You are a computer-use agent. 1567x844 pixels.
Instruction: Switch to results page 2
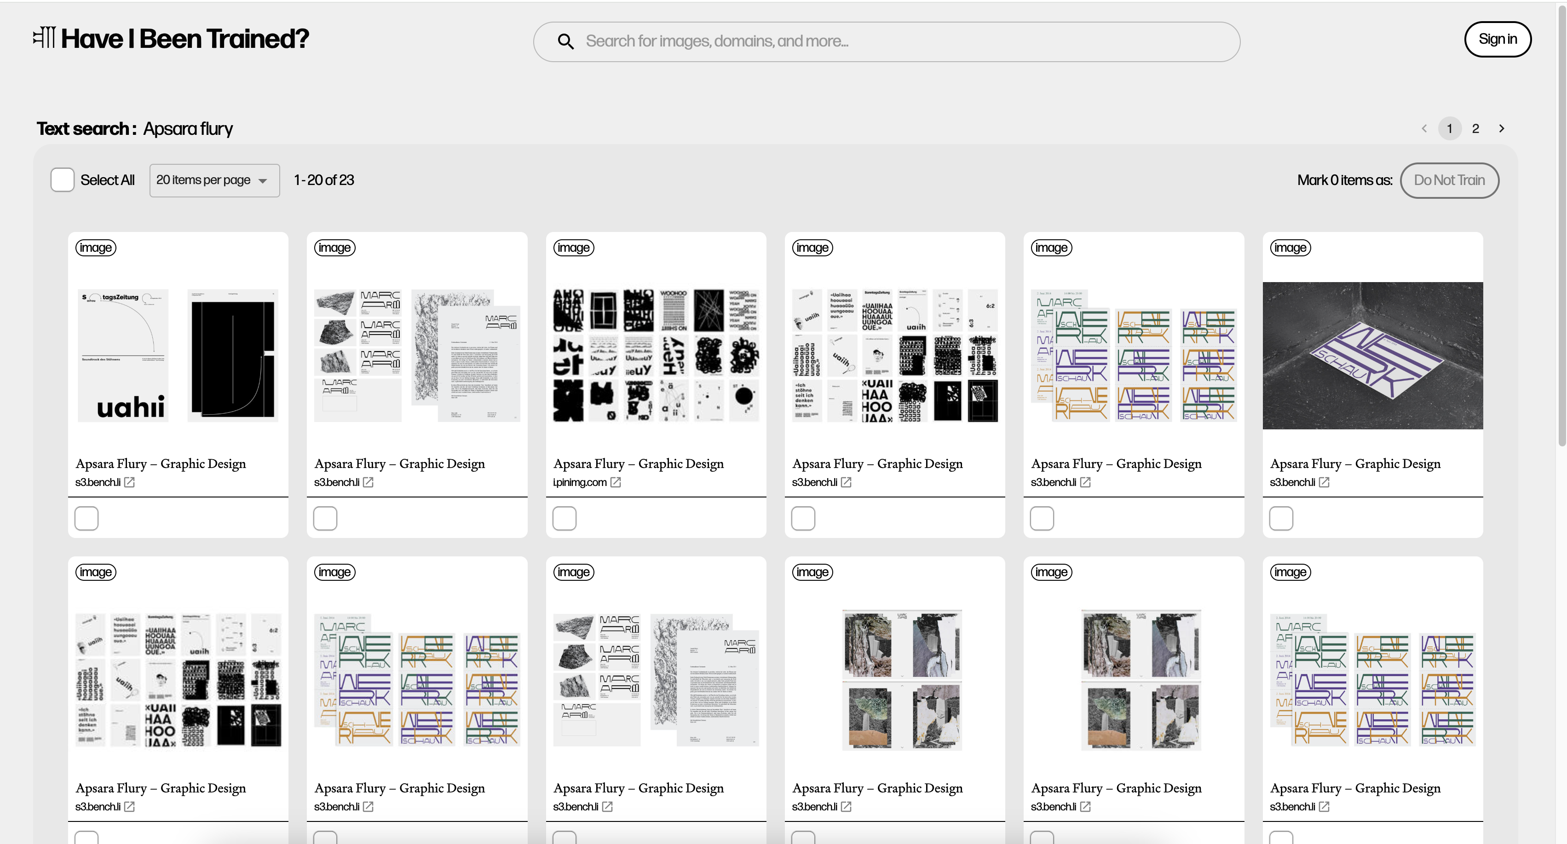[x=1475, y=128]
